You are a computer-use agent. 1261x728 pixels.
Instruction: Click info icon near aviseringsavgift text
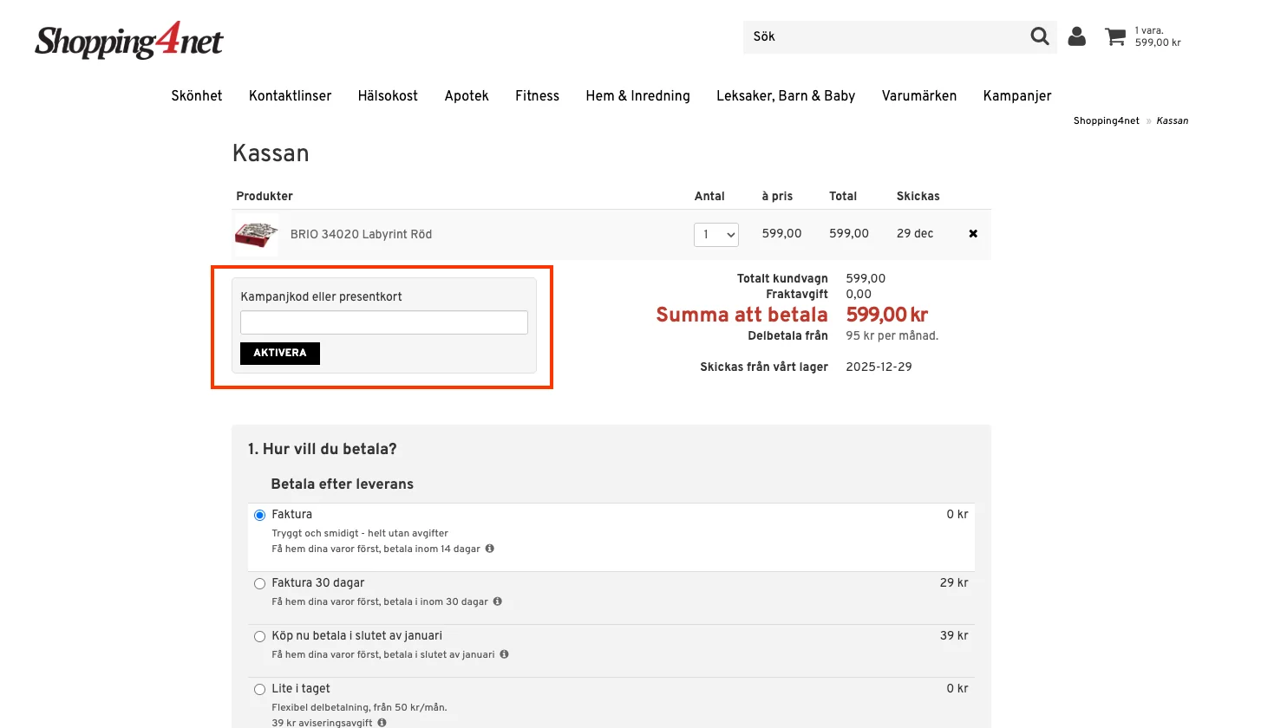click(x=381, y=722)
